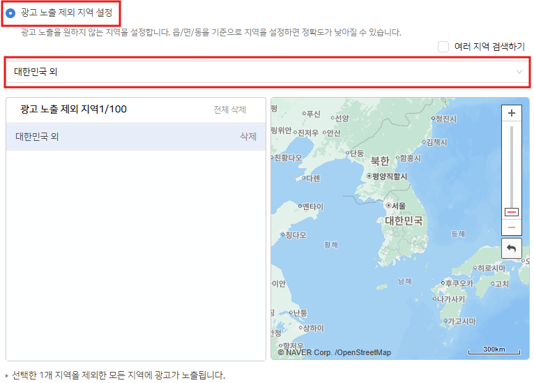Expand the region list with chevron arrow
Screen dimensions: 534x383
[x=519, y=71]
